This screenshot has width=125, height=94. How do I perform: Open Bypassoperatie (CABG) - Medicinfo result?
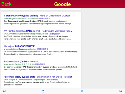(22, 62)
